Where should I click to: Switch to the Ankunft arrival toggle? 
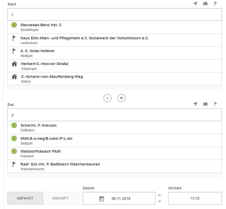(x=60, y=198)
